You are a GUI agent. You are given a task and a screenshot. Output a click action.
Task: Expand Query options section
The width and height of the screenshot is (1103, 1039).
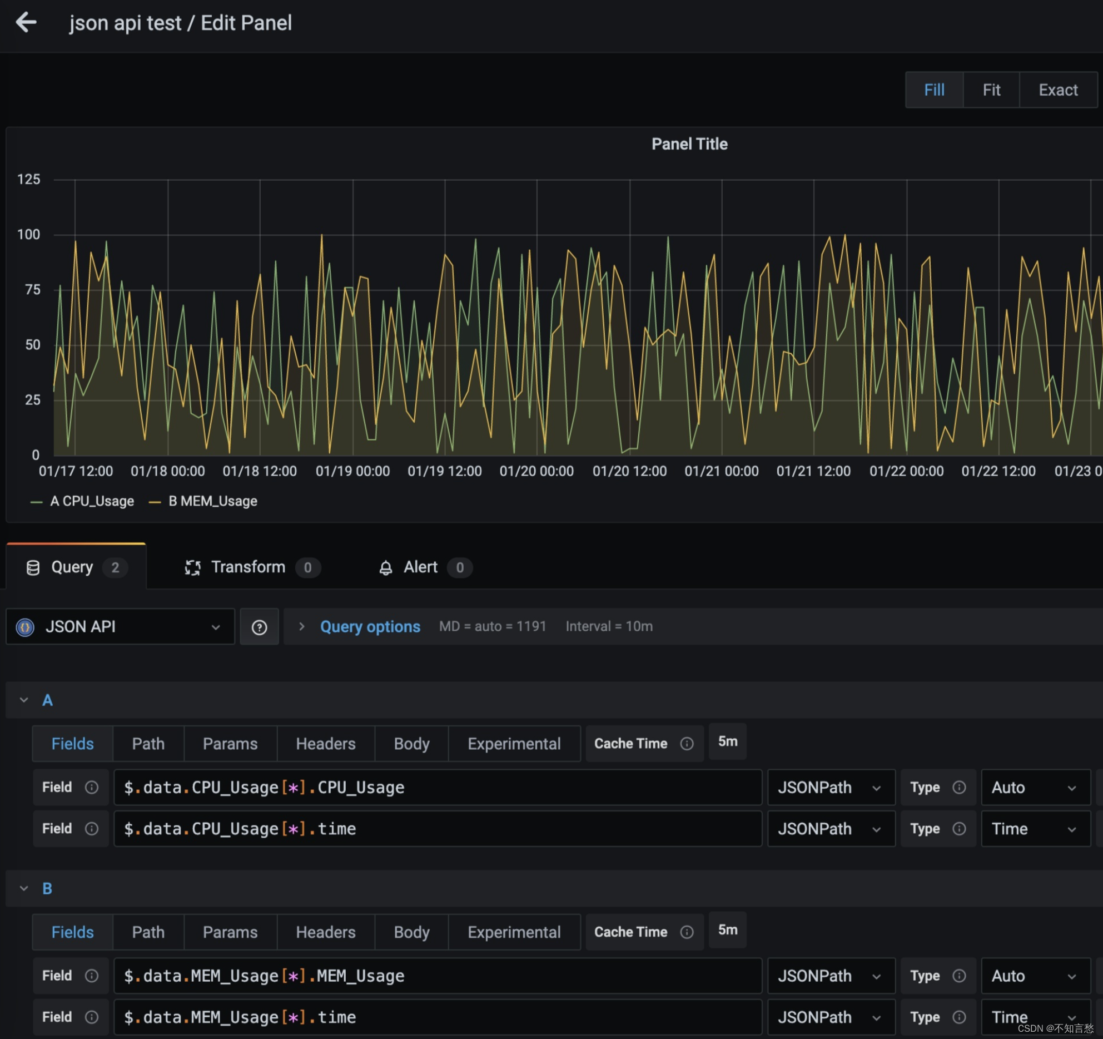coord(301,626)
